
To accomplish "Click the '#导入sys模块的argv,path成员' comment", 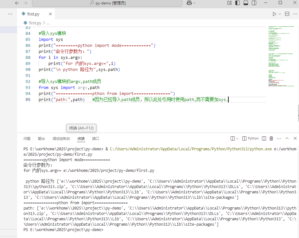I will click(x=70, y=81).
